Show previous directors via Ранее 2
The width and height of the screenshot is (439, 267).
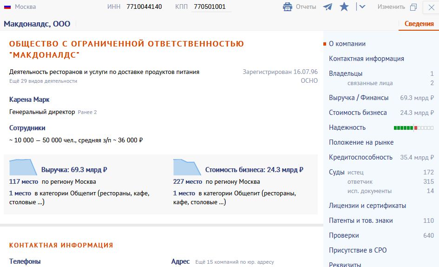[87, 112]
